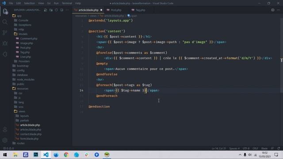Open the Accounts menu in activity bar
283x159 pixels.
click(5, 129)
